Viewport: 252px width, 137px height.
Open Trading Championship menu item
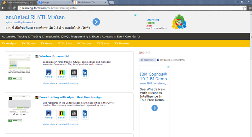click(46, 37)
